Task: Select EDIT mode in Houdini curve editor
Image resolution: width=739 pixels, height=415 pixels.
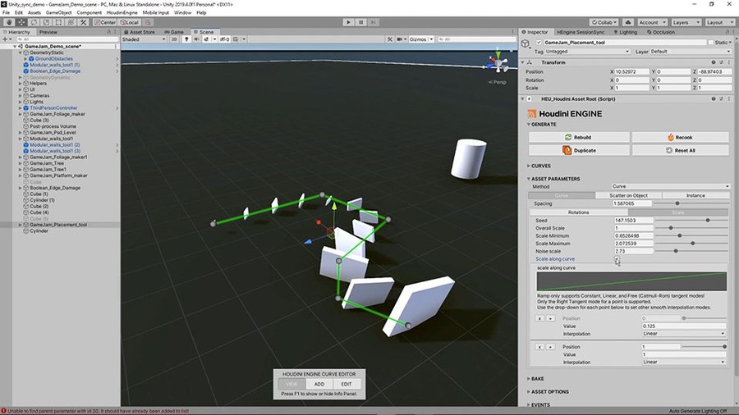Action: click(347, 384)
